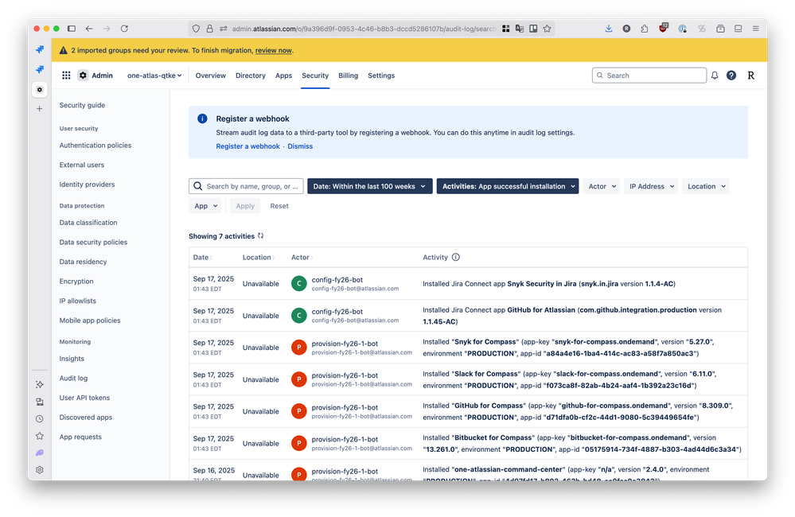The height and width of the screenshot is (517, 795).
Task: Refresh the activities list icon
Action: tap(260, 235)
